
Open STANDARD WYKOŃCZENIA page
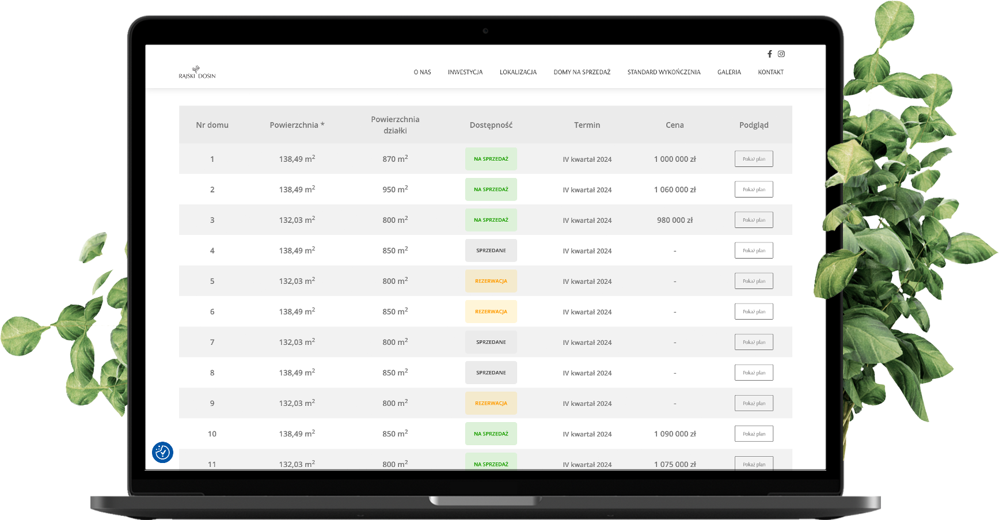tap(663, 73)
